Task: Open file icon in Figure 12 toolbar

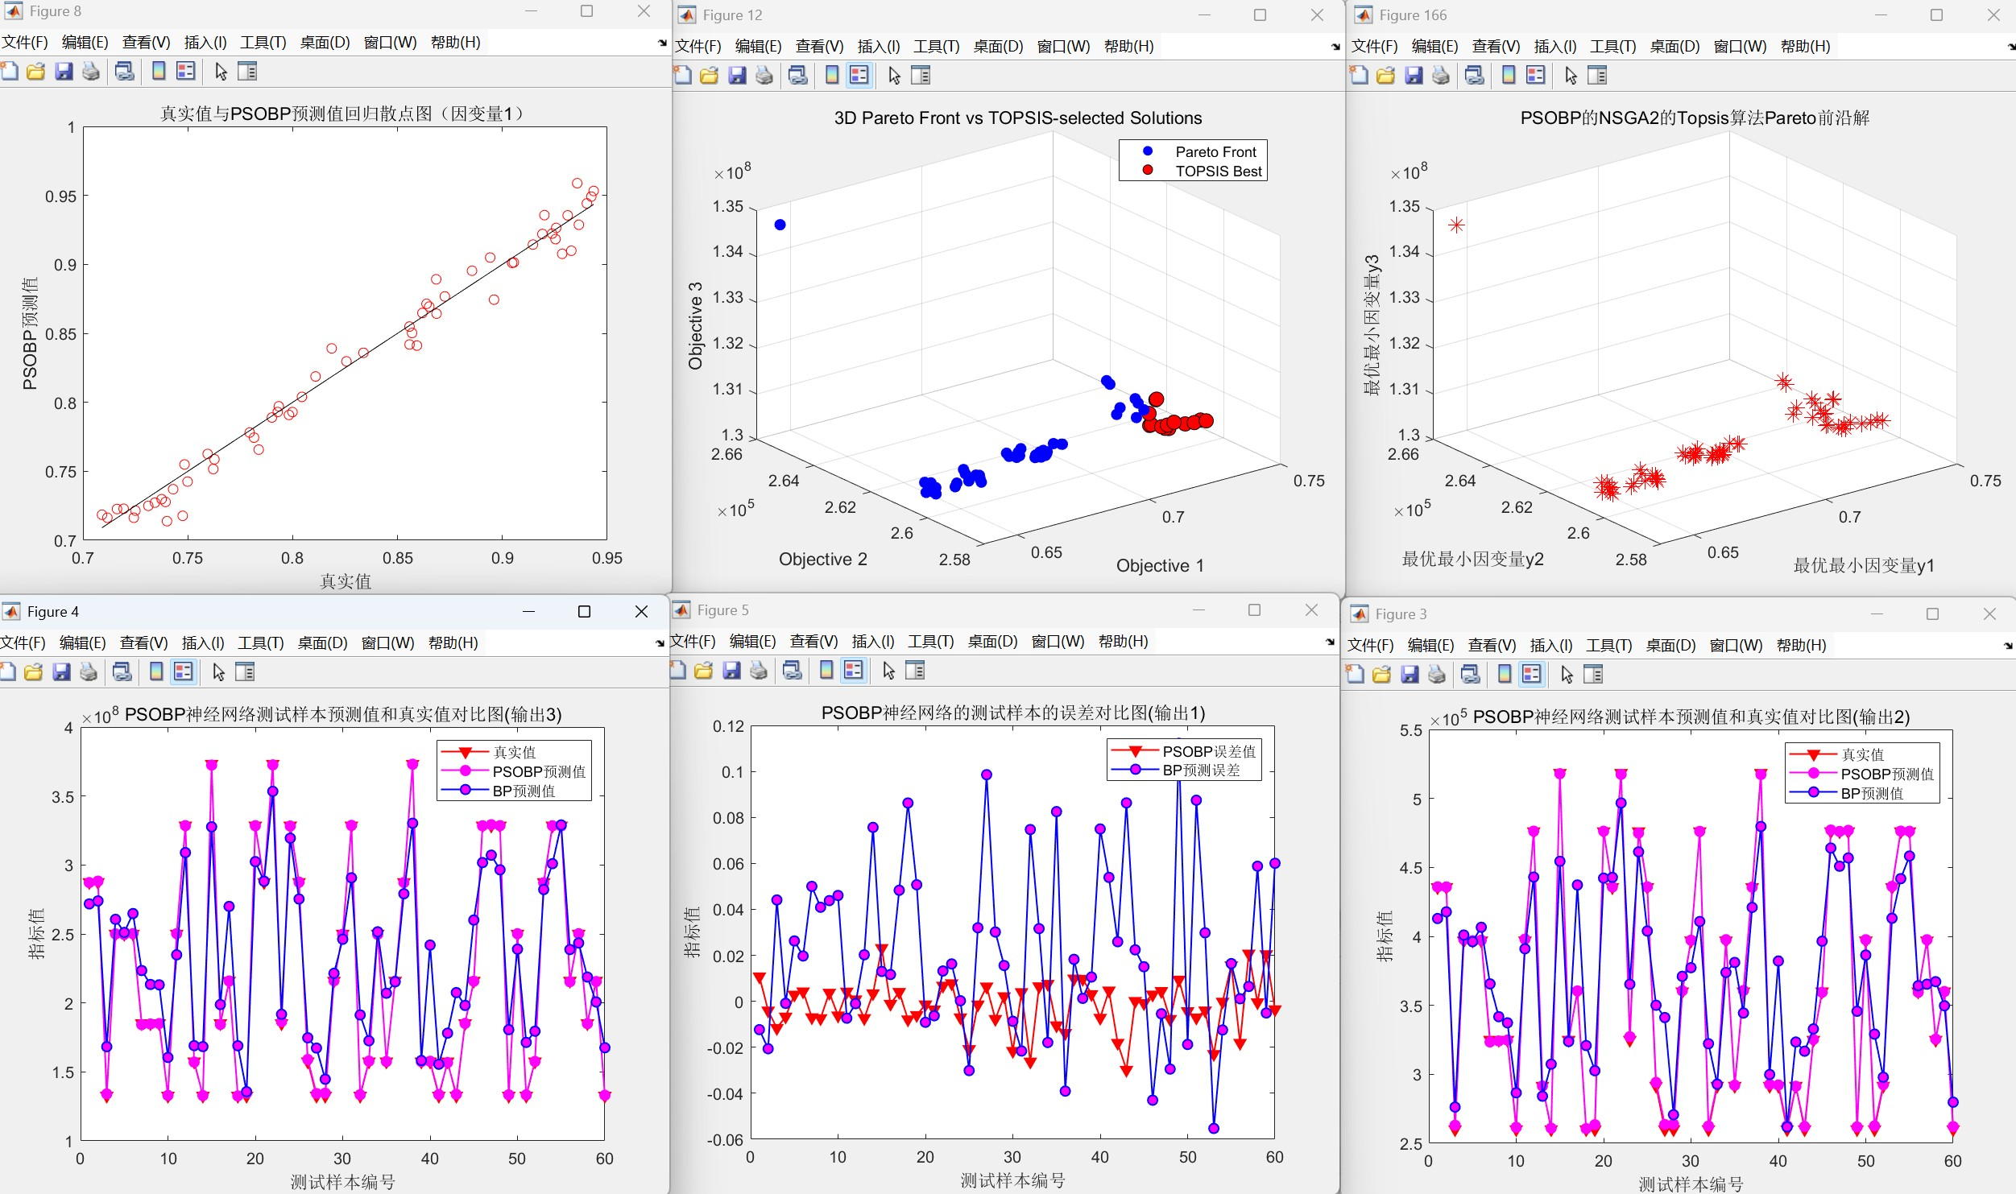Action: pyautogui.click(x=709, y=76)
